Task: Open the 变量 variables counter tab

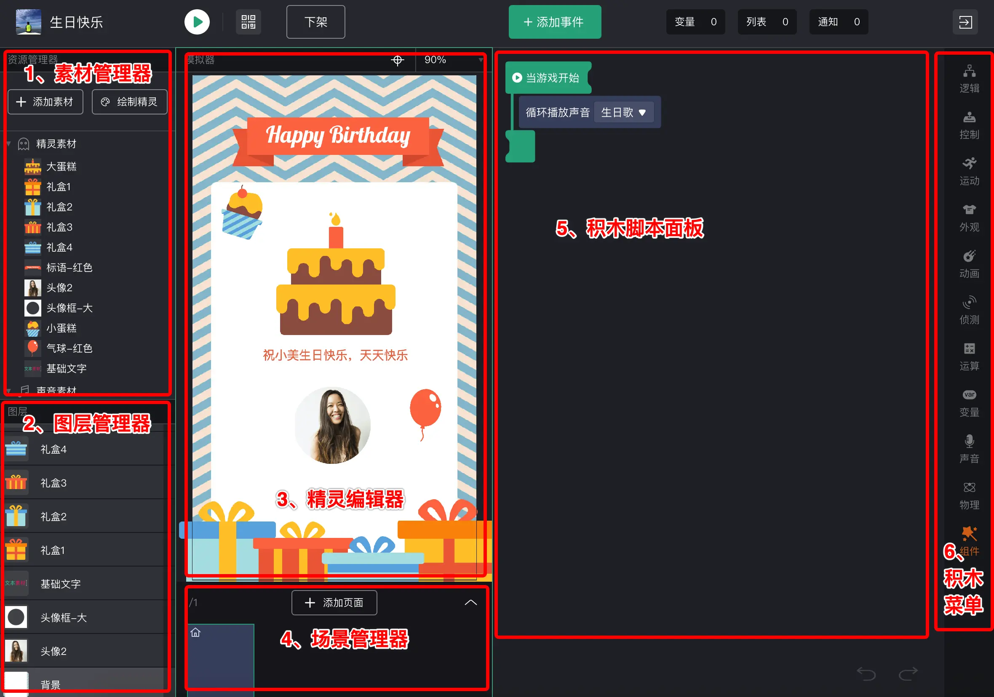Action: click(695, 22)
